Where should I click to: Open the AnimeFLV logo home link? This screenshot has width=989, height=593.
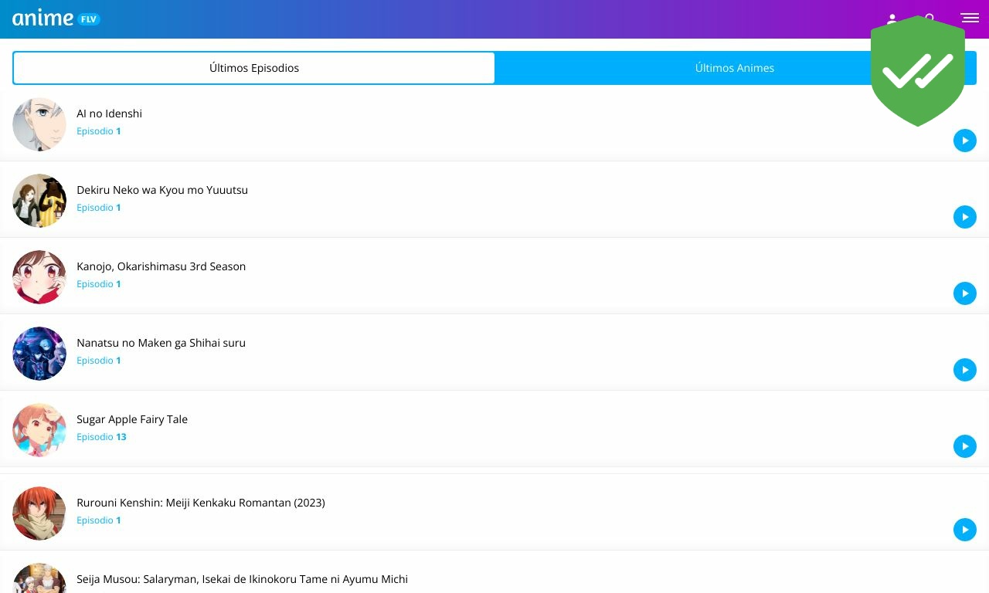(x=56, y=19)
